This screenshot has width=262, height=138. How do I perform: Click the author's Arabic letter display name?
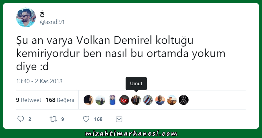[x=42, y=14]
